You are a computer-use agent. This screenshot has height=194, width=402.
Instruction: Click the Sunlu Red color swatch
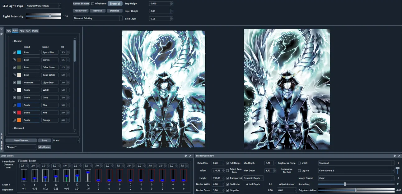(19, 112)
